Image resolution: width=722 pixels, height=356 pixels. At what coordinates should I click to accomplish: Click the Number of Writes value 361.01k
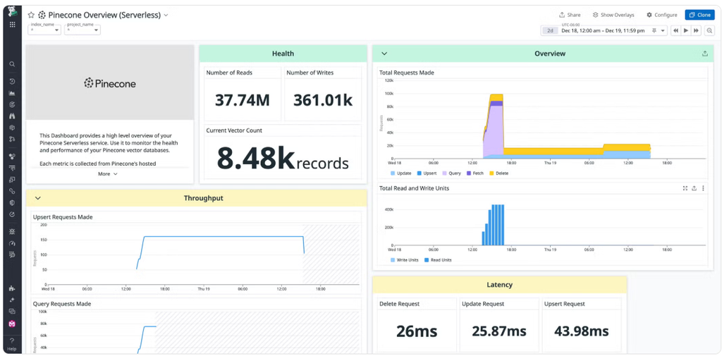[323, 100]
